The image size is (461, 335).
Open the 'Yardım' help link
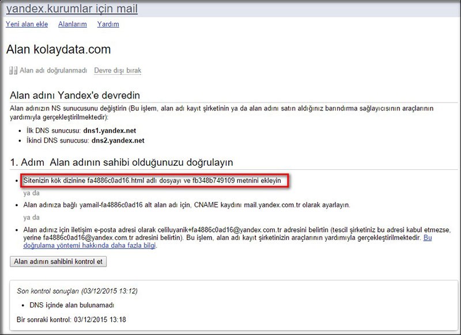point(108,24)
